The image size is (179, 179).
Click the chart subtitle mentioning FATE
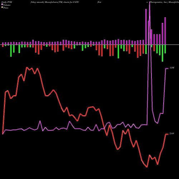[x=54, y=2]
